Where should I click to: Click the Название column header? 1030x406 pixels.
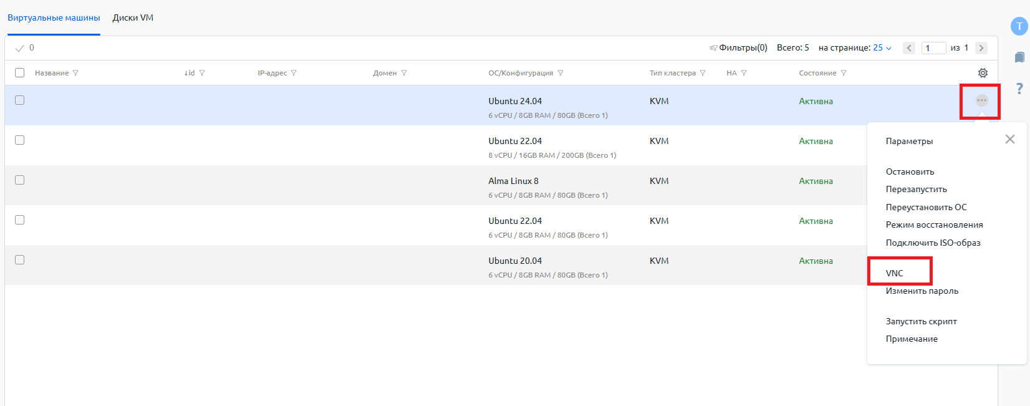[x=52, y=73]
